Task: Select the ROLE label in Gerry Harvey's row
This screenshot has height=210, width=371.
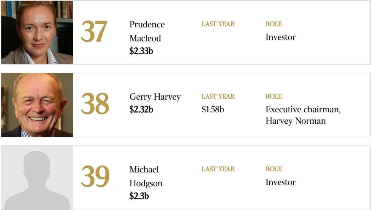Action: point(273,96)
